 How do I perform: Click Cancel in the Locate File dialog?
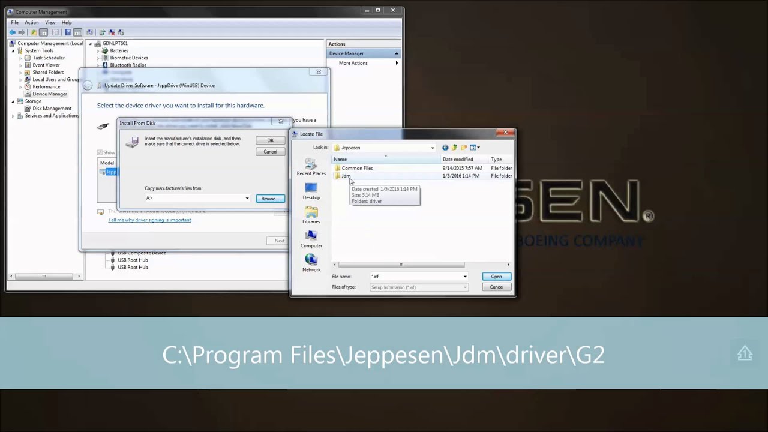click(496, 287)
